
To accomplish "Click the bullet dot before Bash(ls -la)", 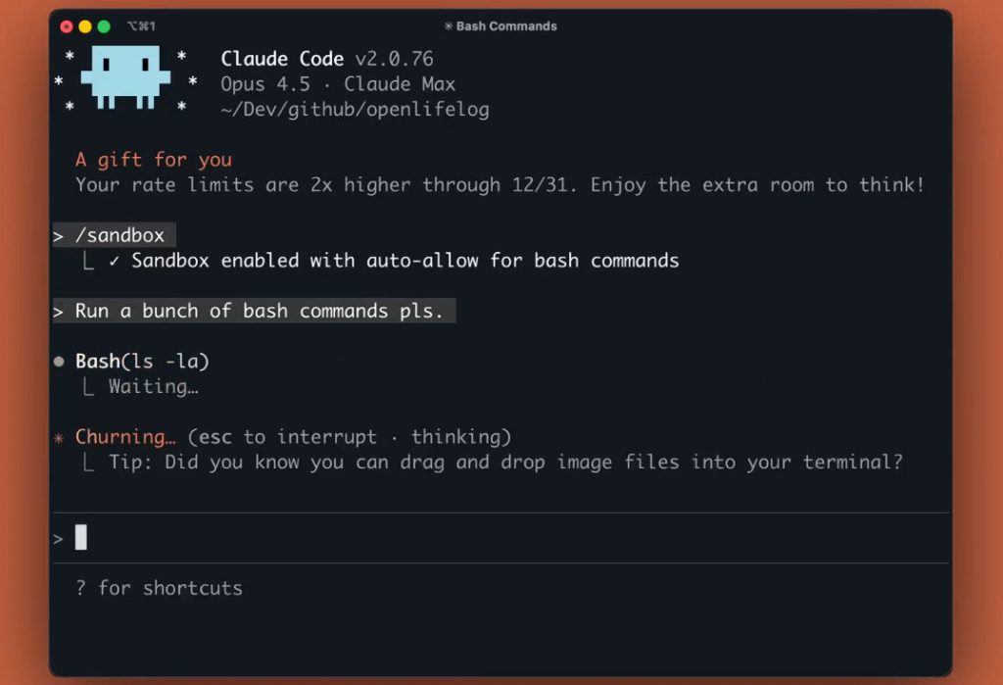I will coord(59,362).
